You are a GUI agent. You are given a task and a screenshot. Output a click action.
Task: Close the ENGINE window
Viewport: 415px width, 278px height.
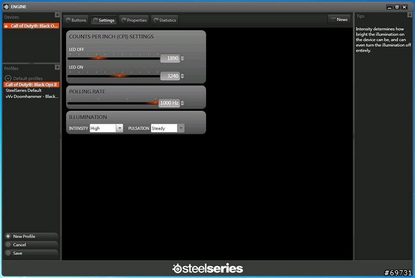point(404,7)
